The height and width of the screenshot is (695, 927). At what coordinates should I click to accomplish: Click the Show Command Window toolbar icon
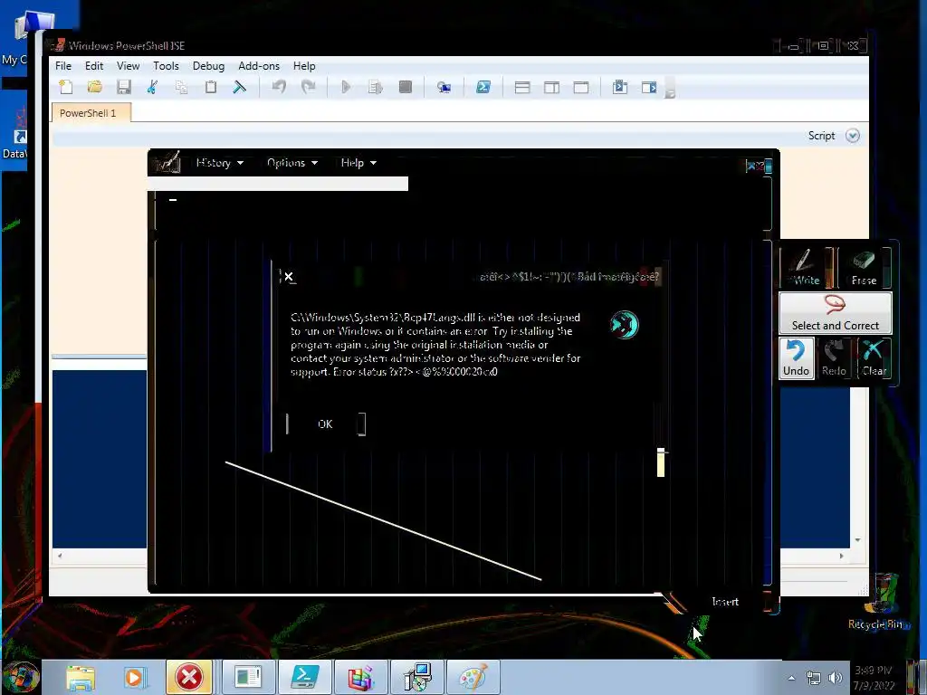click(x=619, y=88)
